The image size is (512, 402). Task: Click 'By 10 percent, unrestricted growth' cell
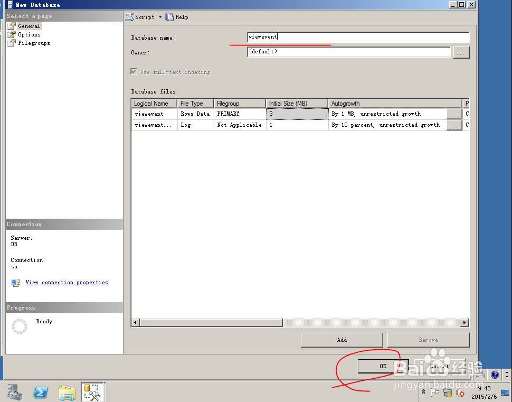pos(387,125)
